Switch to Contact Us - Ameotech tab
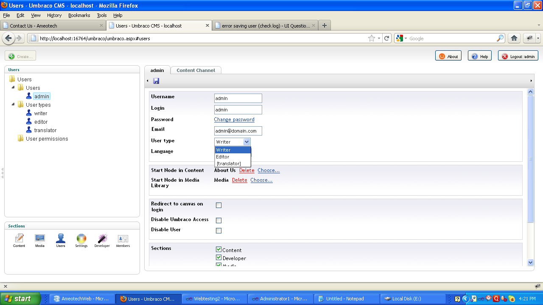 coord(53,25)
